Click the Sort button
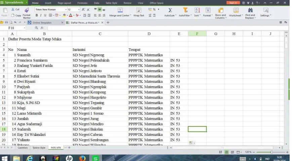 [197, 12]
